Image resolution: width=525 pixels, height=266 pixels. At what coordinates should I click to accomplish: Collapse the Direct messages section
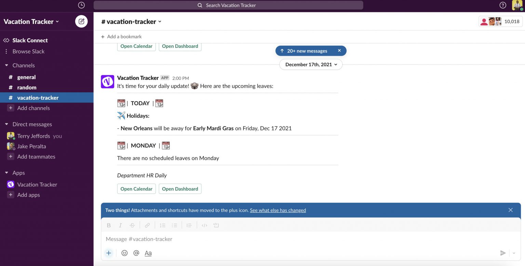[x=6, y=124]
